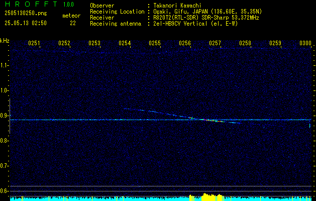This screenshot has width=316, height=201.
Task: Click the 0.8 kHz axis label
Action: (5, 141)
